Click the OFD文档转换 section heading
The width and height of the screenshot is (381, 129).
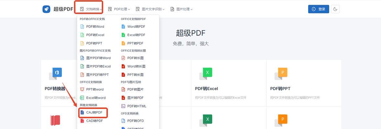point(130,114)
